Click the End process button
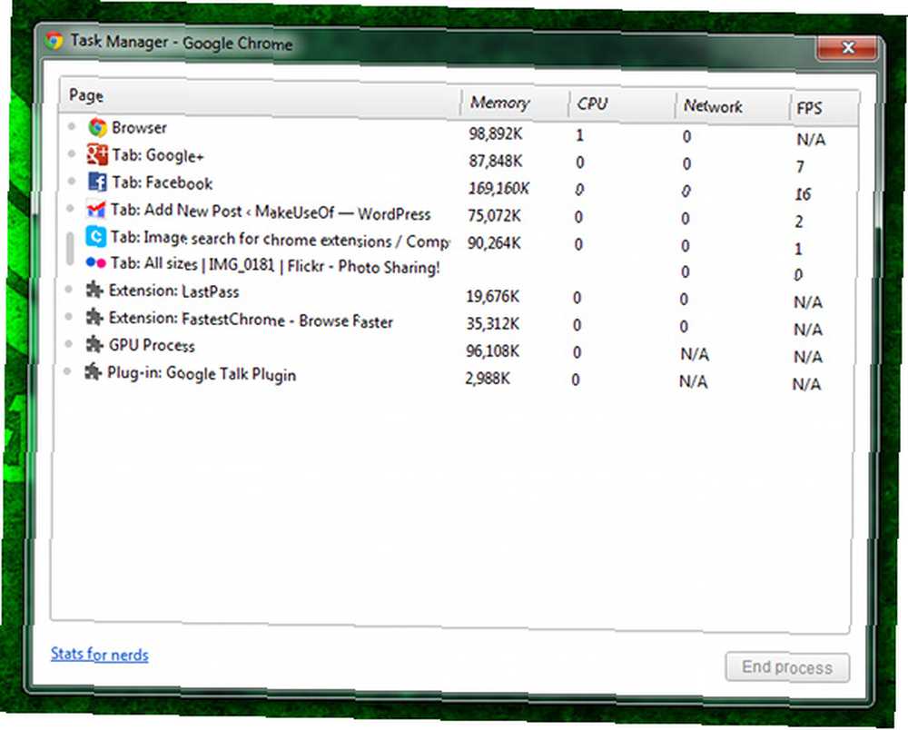 [x=787, y=667]
